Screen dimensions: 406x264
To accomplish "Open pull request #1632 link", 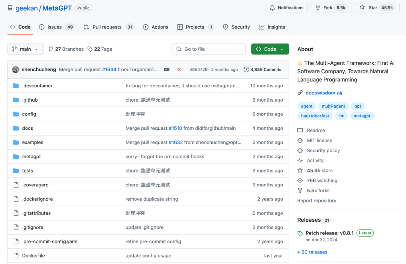I will [176, 142].
